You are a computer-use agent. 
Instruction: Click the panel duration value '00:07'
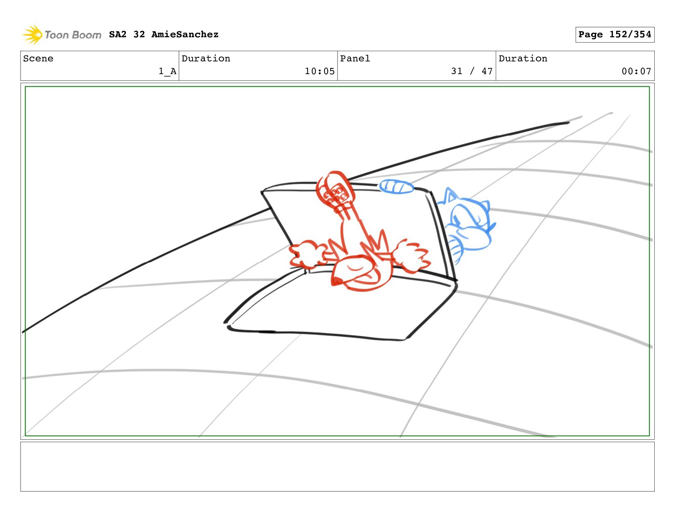[x=636, y=71]
